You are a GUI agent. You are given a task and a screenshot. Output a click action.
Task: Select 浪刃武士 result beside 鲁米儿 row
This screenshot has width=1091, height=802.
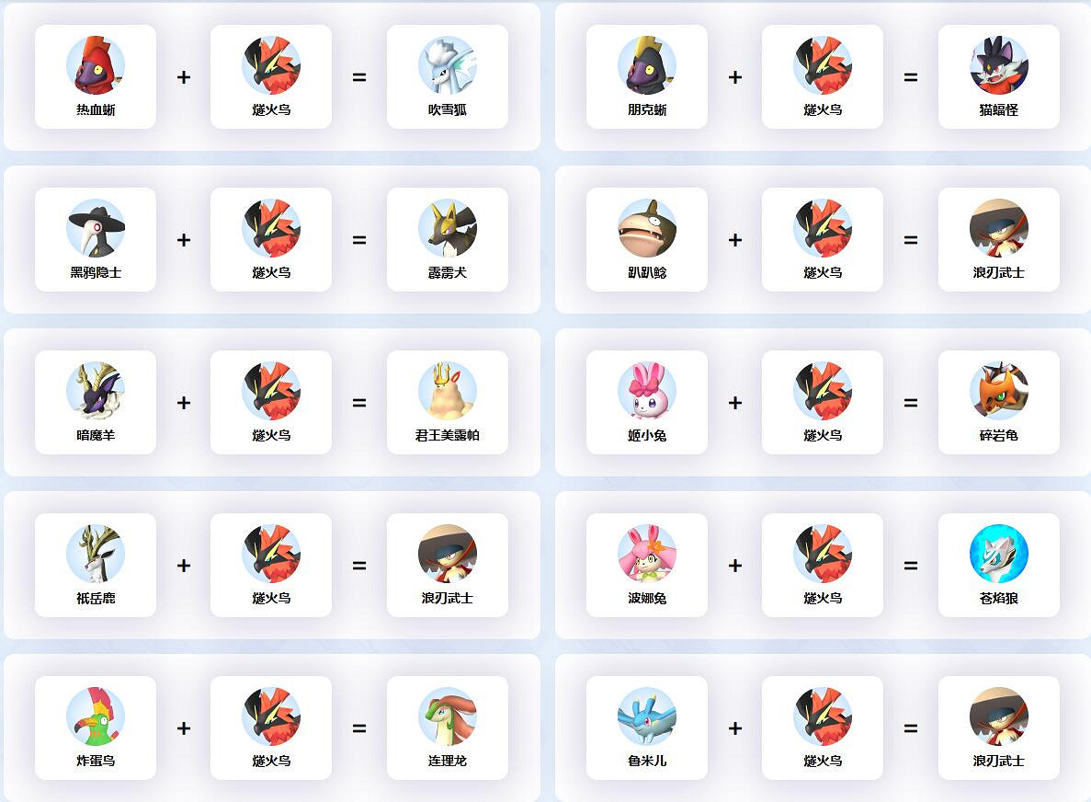pos(999,717)
